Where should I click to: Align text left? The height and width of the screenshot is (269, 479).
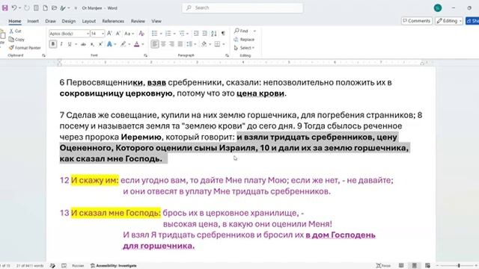[155, 44]
